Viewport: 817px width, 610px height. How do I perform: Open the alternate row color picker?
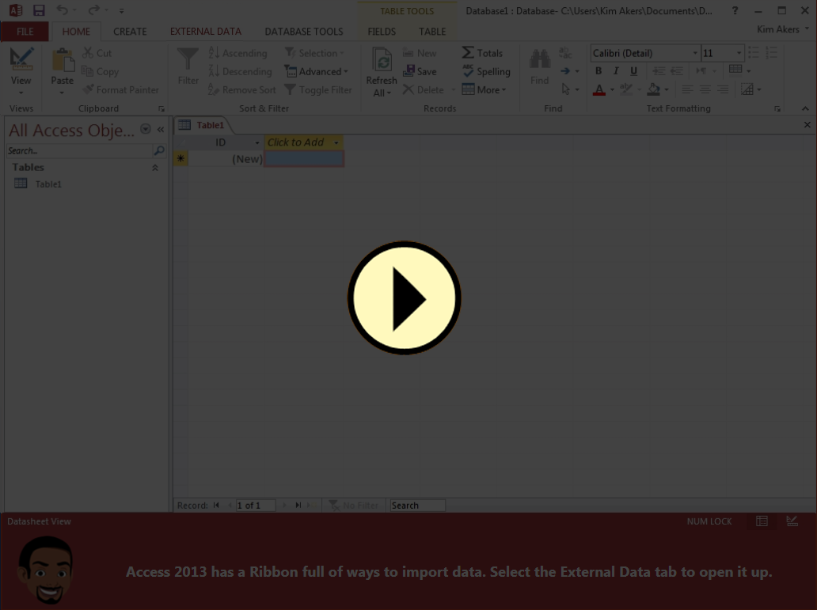click(740, 70)
